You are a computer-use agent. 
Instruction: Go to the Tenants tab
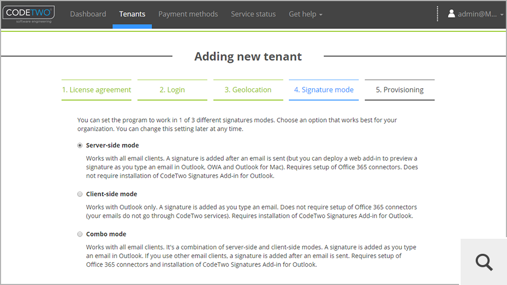tap(132, 14)
